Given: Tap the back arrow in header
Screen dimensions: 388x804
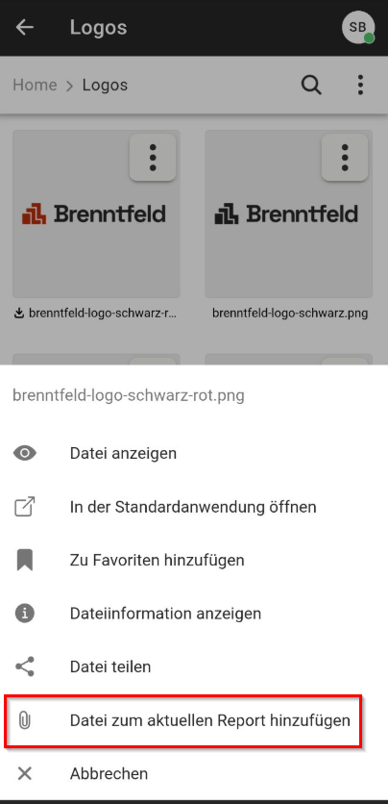Looking at the screenshot, I should click(x=25, y=27).
